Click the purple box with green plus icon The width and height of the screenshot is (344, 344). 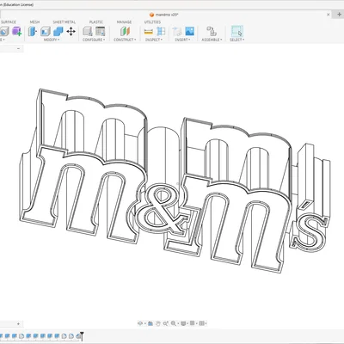tap(17, 31)
